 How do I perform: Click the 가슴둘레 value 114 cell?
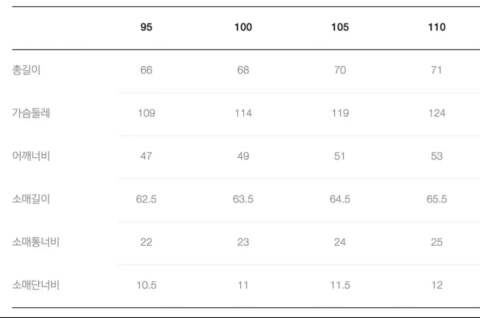(x=243, y=113)
